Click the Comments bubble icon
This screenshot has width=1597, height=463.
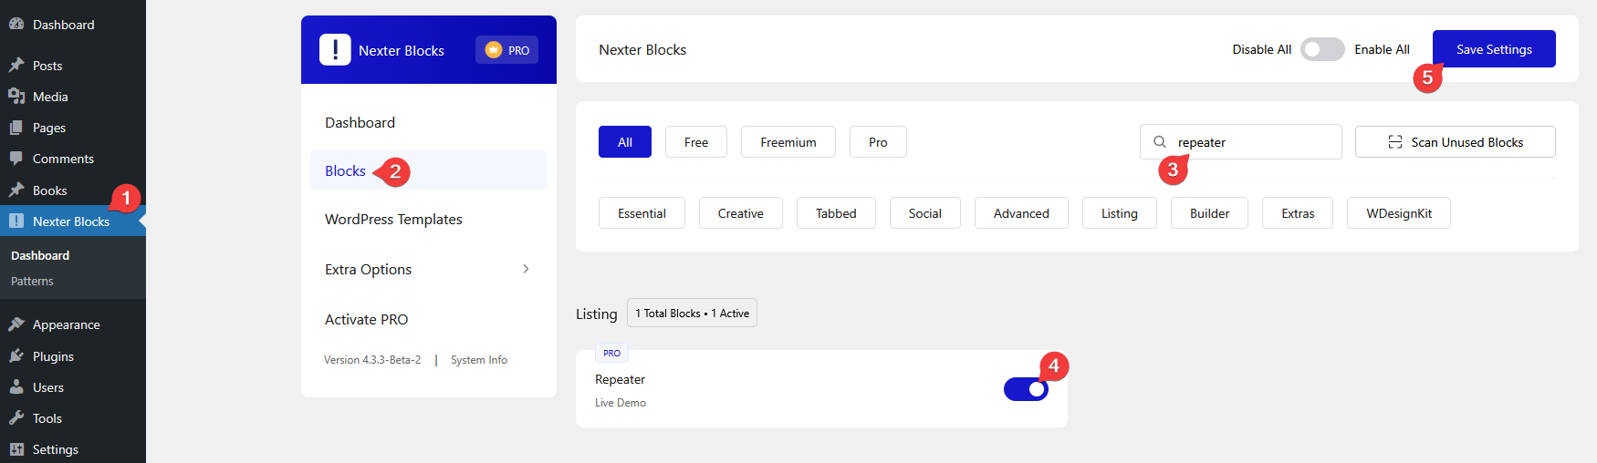tap(16, 159)
